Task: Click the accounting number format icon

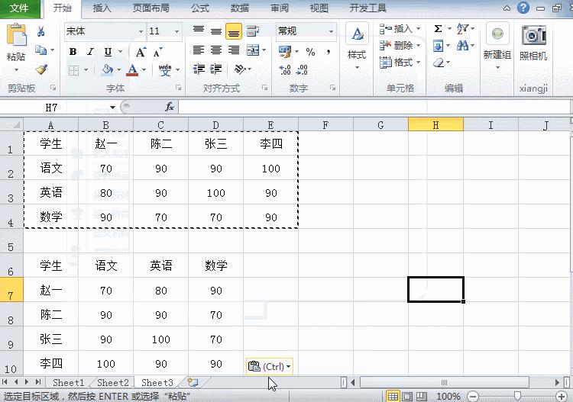Action: (x=285, y=52)
